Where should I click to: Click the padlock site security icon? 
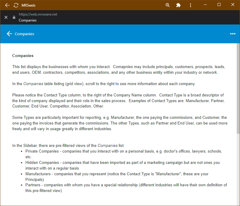pos(14,17)
